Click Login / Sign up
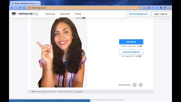 point(161,14)
